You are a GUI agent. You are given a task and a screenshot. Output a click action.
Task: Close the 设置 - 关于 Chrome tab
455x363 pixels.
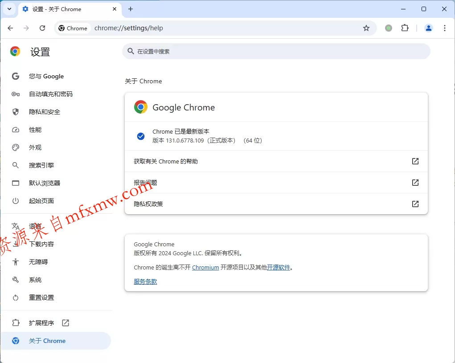115,9
